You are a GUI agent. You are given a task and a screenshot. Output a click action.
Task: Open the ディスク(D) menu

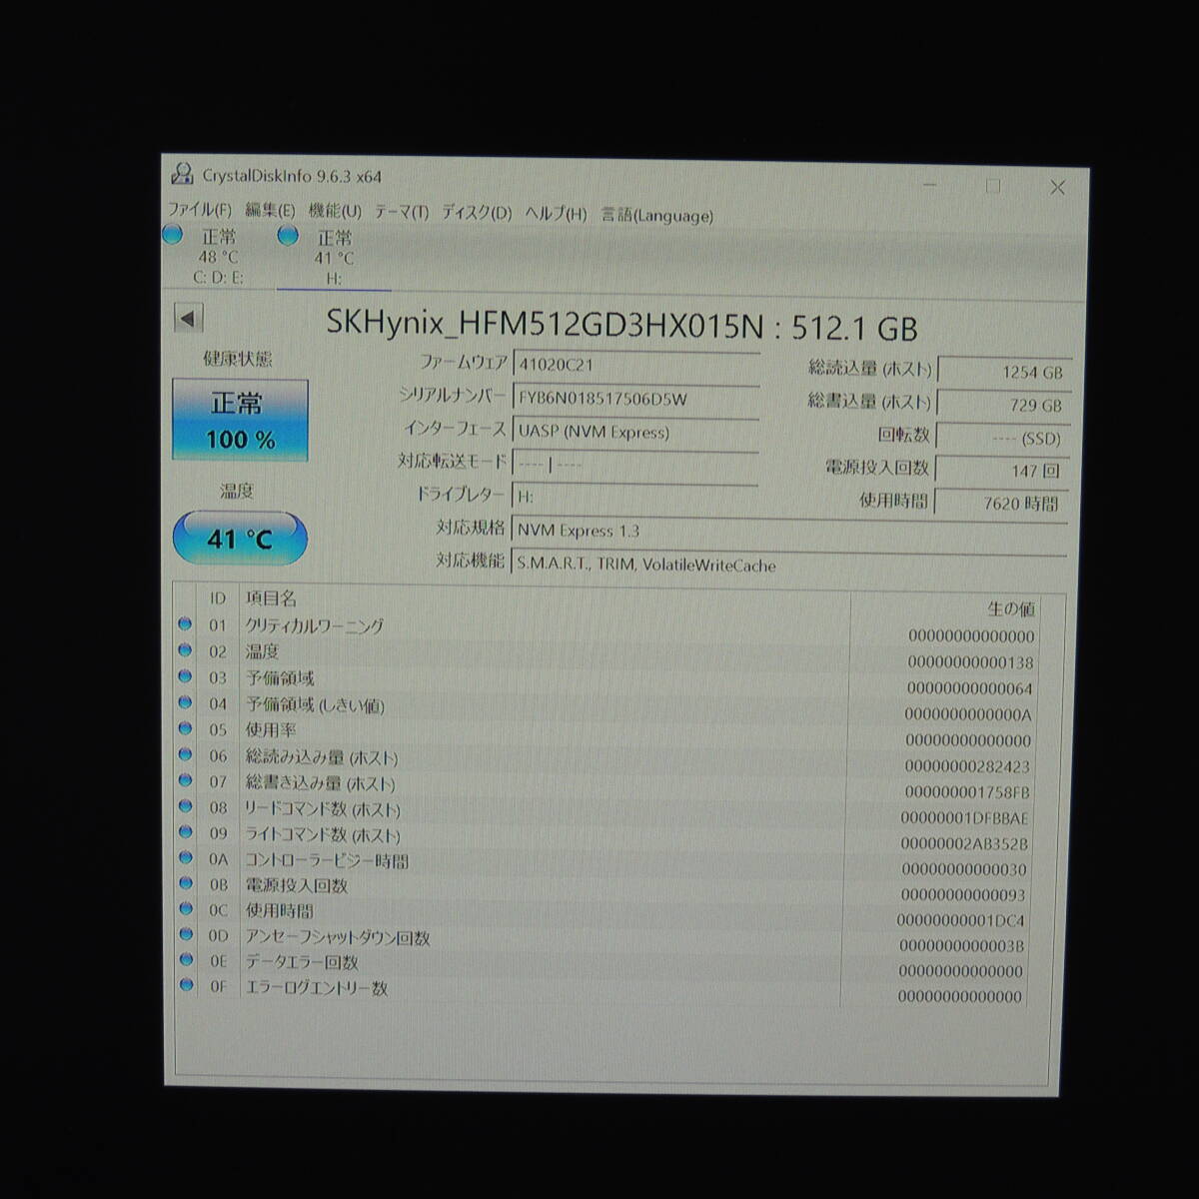click(477, 214)
